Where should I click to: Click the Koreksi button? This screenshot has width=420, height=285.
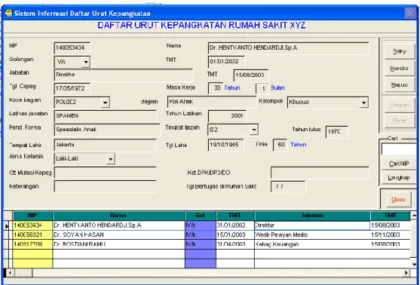(x=400, y=69)
